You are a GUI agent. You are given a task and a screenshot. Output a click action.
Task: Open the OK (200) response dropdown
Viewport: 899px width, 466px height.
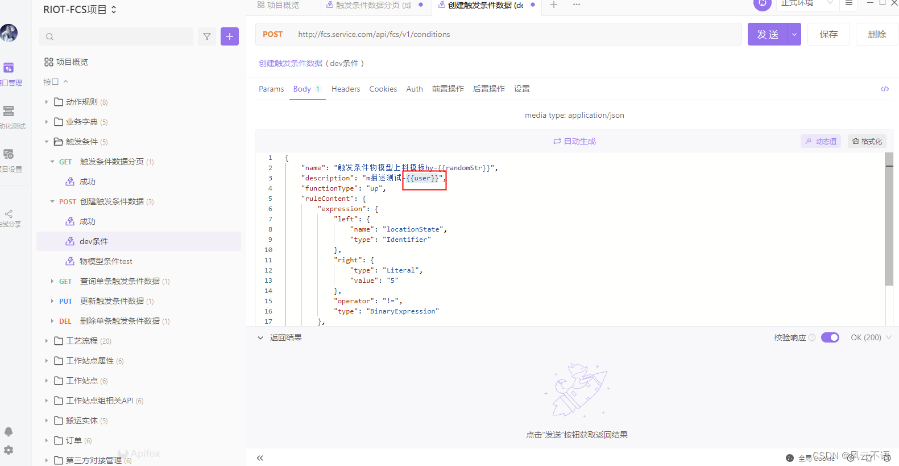pos(871,337)
